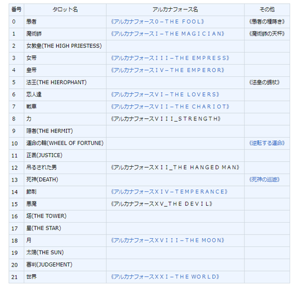
Task: Click the number 10 cell
Action: [16, 143]
